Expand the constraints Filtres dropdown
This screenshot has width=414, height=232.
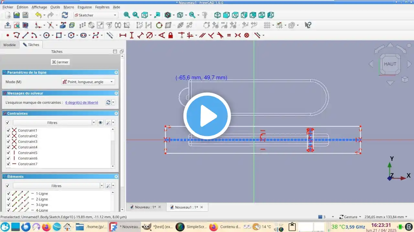[94, 123]
